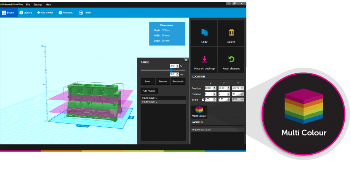Click the Place on desktop icon

pyautogui.click(x=204, y=60)
